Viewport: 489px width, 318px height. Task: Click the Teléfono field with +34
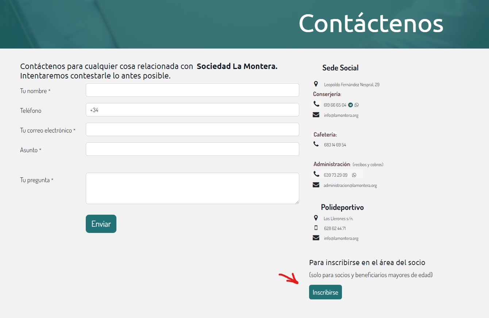click(x=192, y=110)
